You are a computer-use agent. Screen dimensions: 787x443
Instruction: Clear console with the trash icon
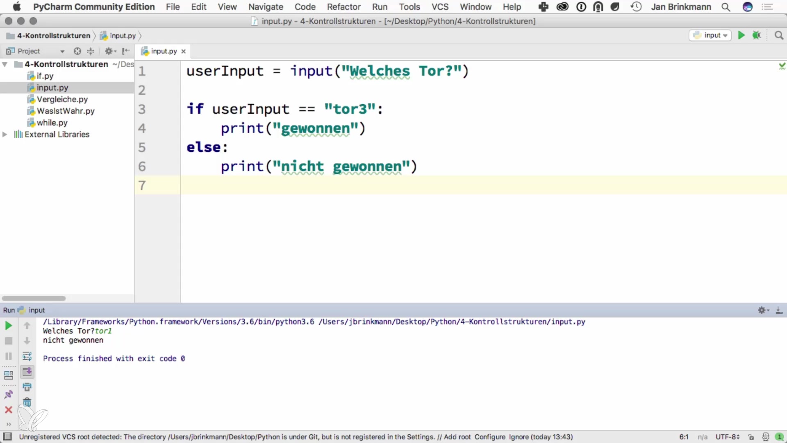point(27,402)
